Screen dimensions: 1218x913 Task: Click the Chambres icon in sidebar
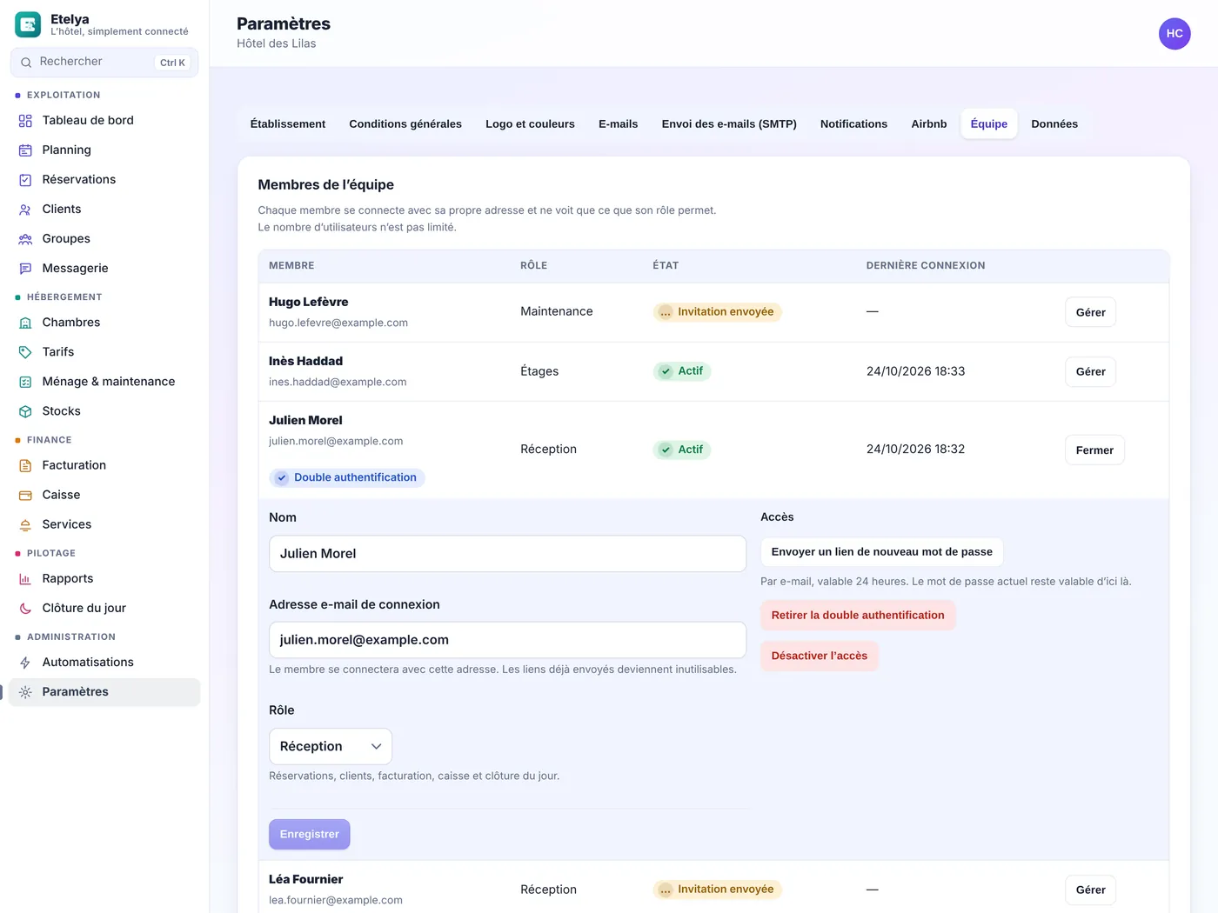click(25, 323)
